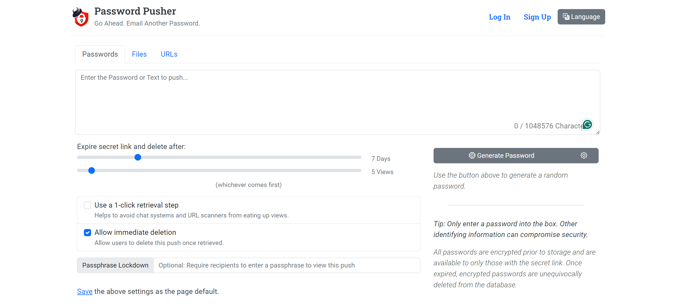Screen dimensions: 685x306
Task: Click the Sign Up link
Action: click(x=537, y=17)
